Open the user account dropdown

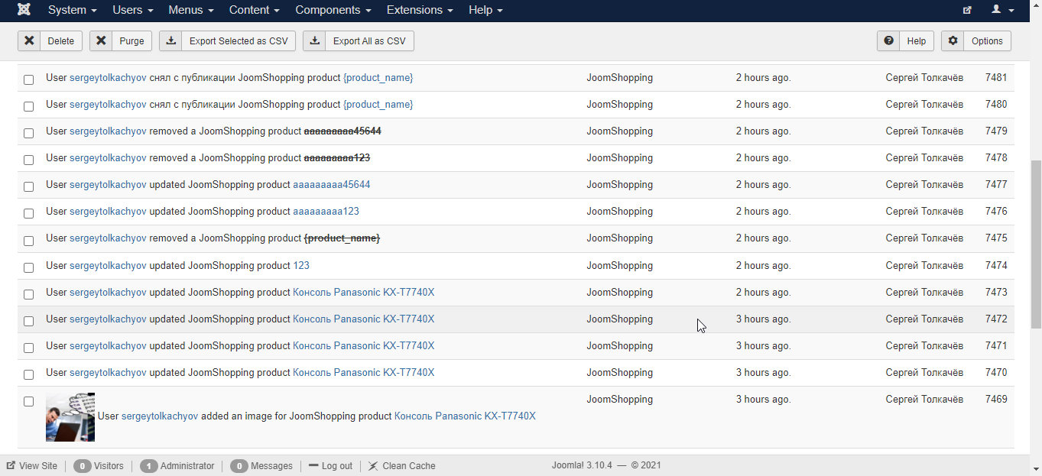tap(1002, 10)
